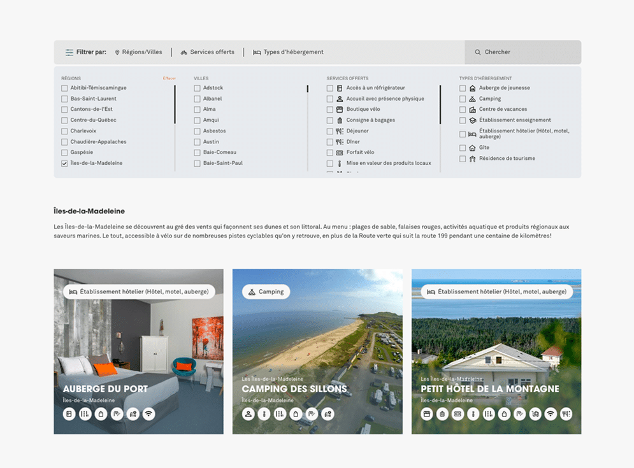Open the Services offerts filter
The image size is (634, 468).
[208, 52]
